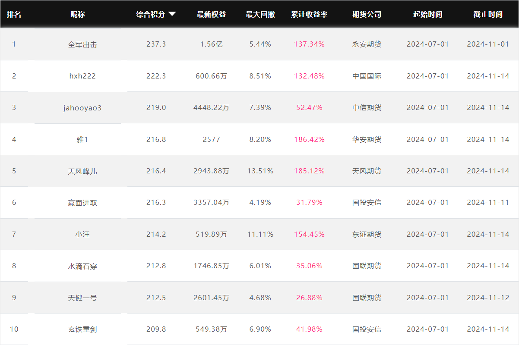
Task: Select equity value 2577
Action: point(212,139)
